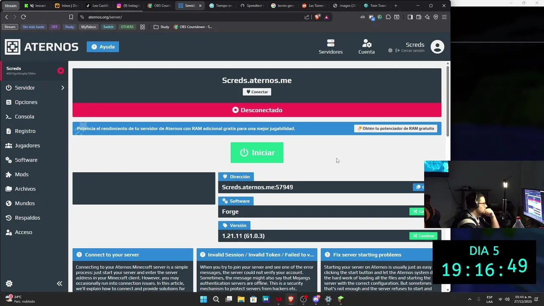Open Connect to your server article

coord(133,255)
